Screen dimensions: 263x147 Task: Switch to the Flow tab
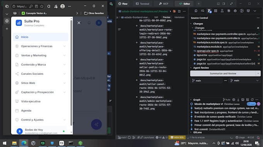[123, 4]
